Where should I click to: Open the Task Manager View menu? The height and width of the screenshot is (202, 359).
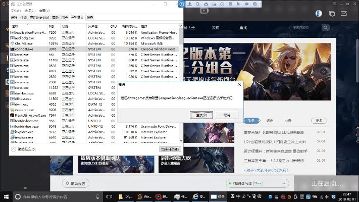point(44,11)
